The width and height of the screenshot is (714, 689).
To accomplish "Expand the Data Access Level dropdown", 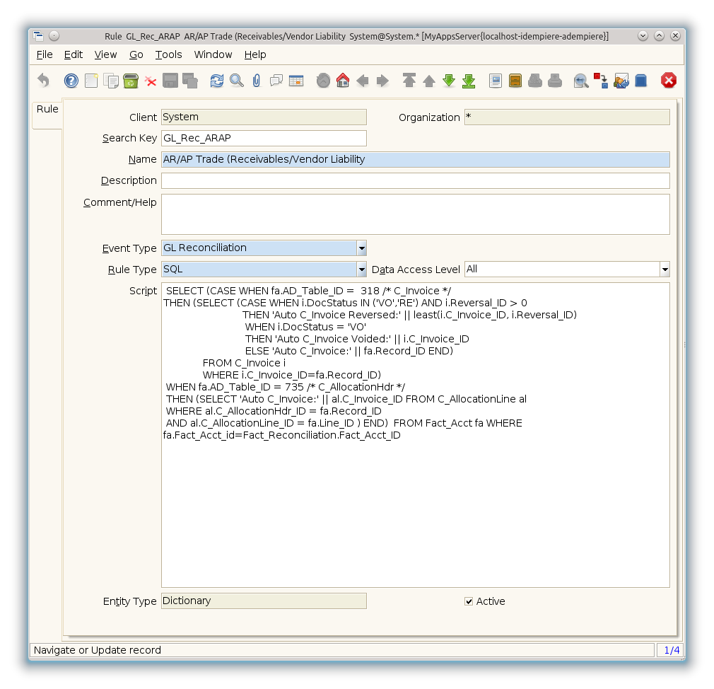I will click(x=665, y=270).
